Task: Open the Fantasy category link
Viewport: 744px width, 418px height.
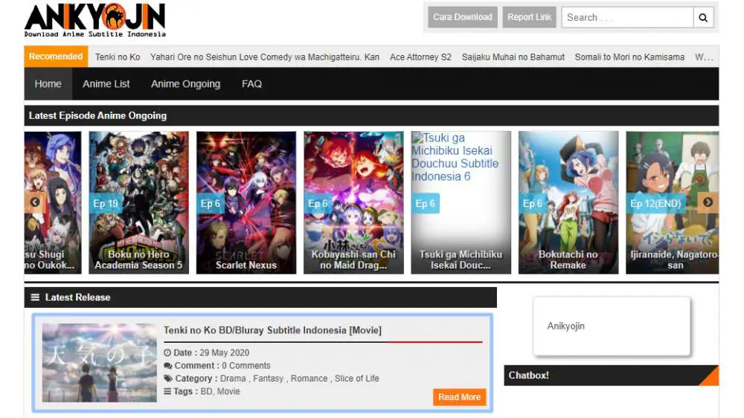Action: (268, 379)
